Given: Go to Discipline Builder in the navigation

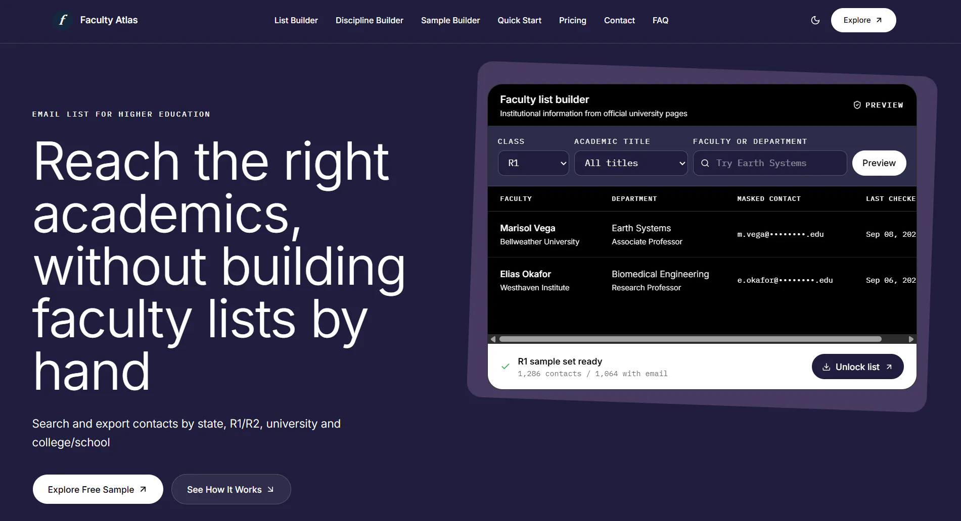Looking at the screenshot, I should pyautogui.click(x=369, y=21).
